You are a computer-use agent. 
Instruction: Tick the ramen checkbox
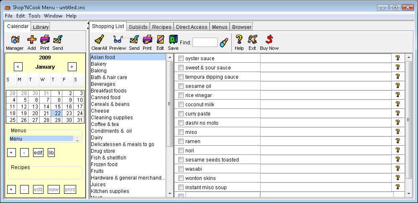181,141
